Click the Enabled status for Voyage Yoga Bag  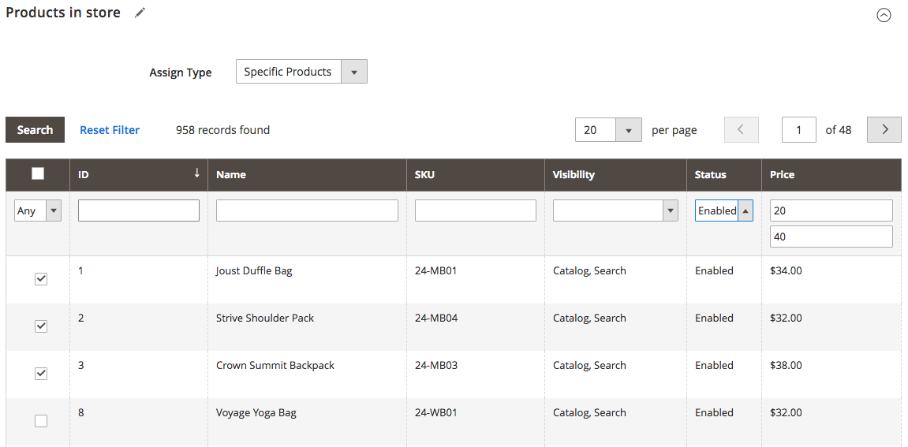[x=714, y=413]
